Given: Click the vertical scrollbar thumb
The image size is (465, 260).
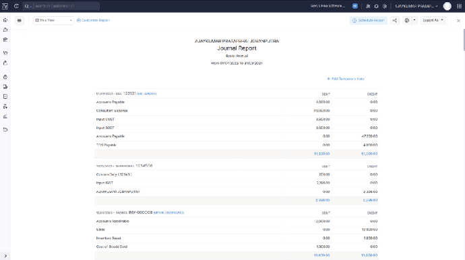Looking at the screenshot, I should (x=464, y=40).
